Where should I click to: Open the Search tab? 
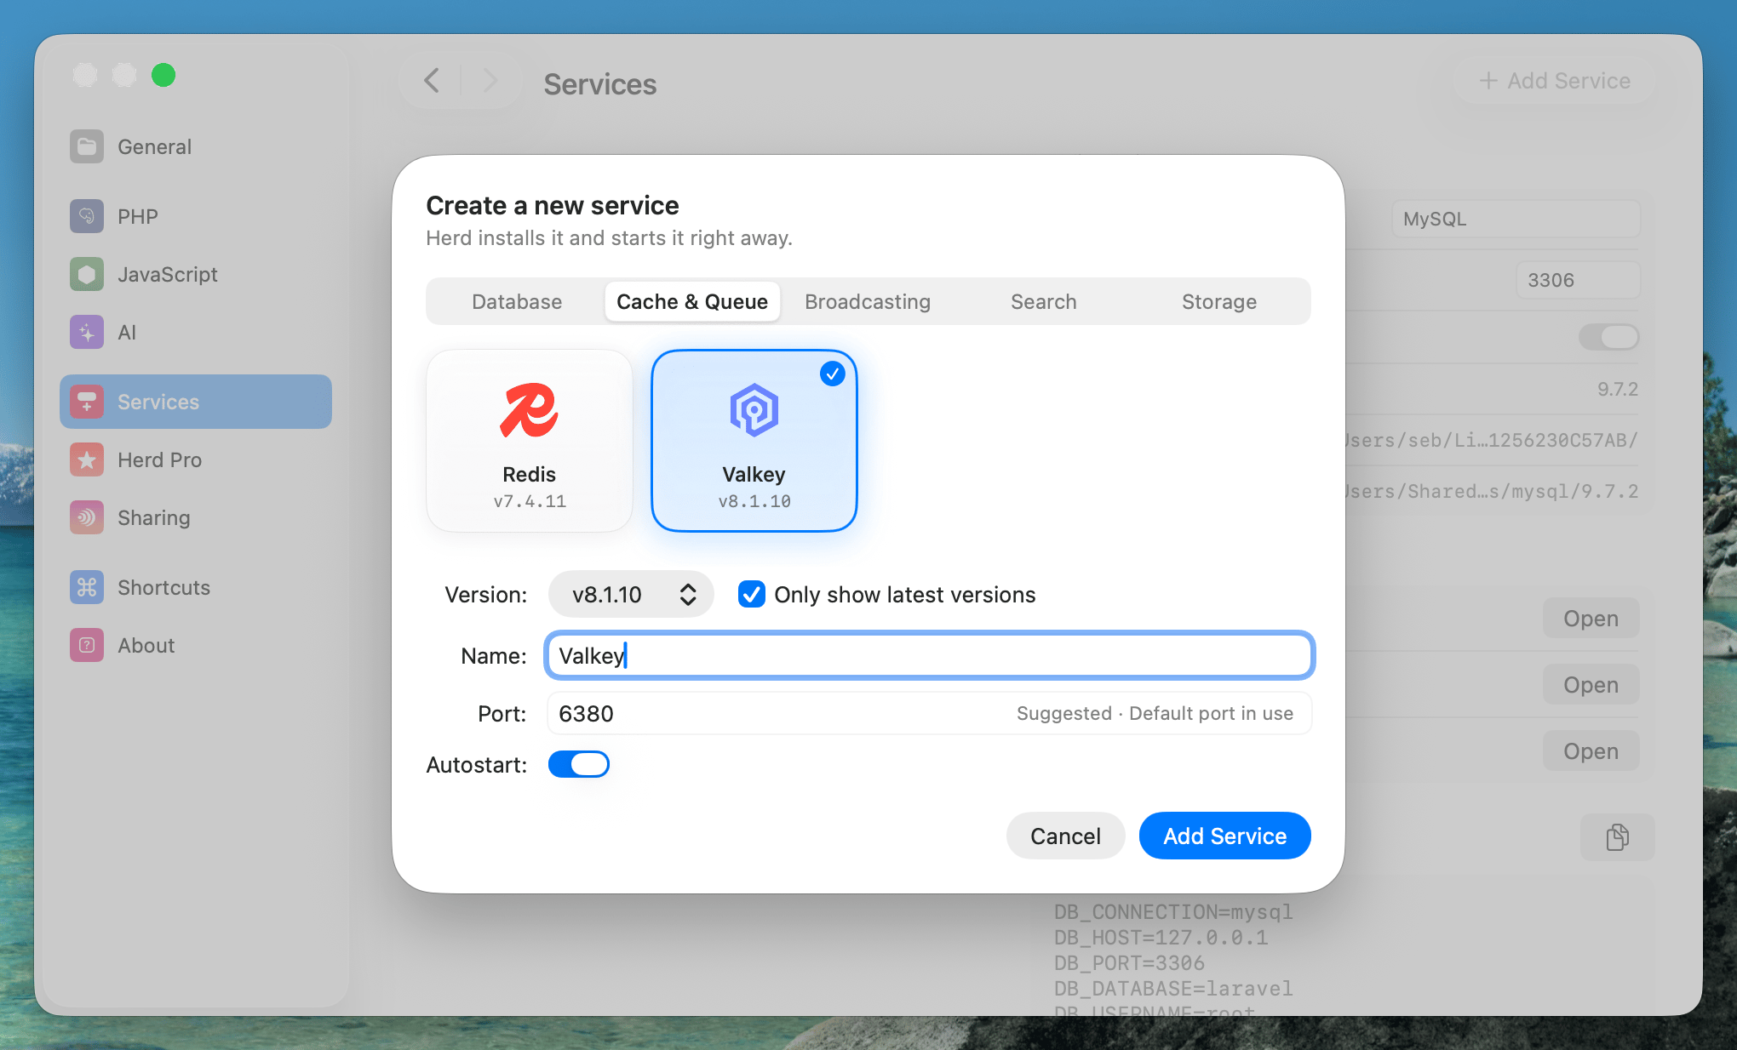(x=1044, y=301)
